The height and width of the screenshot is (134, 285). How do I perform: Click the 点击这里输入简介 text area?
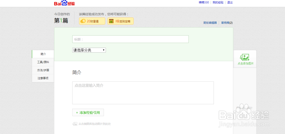(x=143, y=93)
